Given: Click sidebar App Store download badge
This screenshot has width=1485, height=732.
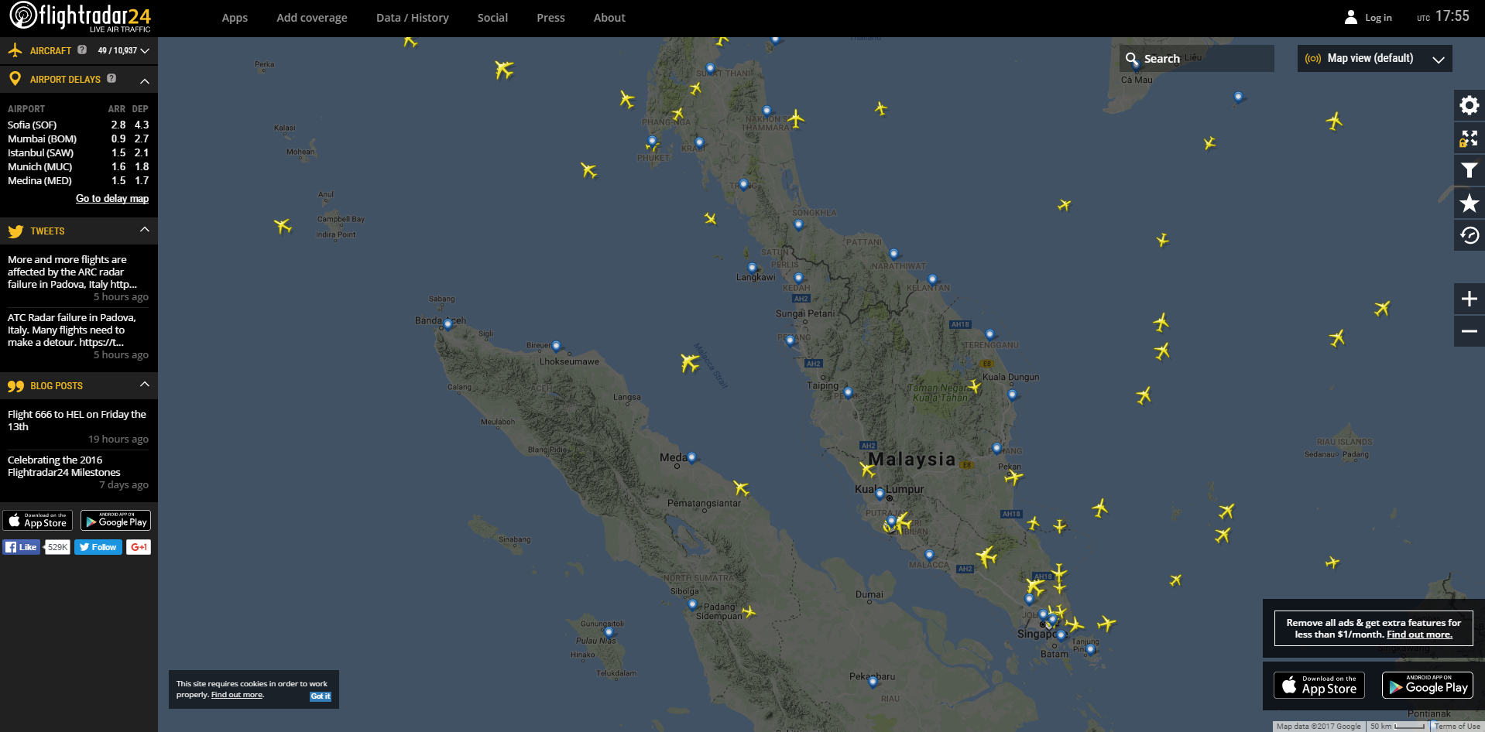Looking at the screenshot, I should (x=38, y=520).
